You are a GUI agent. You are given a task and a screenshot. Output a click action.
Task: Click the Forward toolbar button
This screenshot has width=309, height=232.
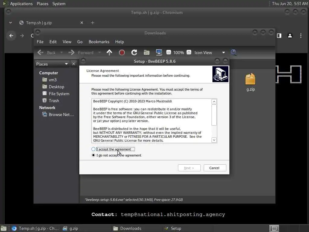tap(81, 53)
